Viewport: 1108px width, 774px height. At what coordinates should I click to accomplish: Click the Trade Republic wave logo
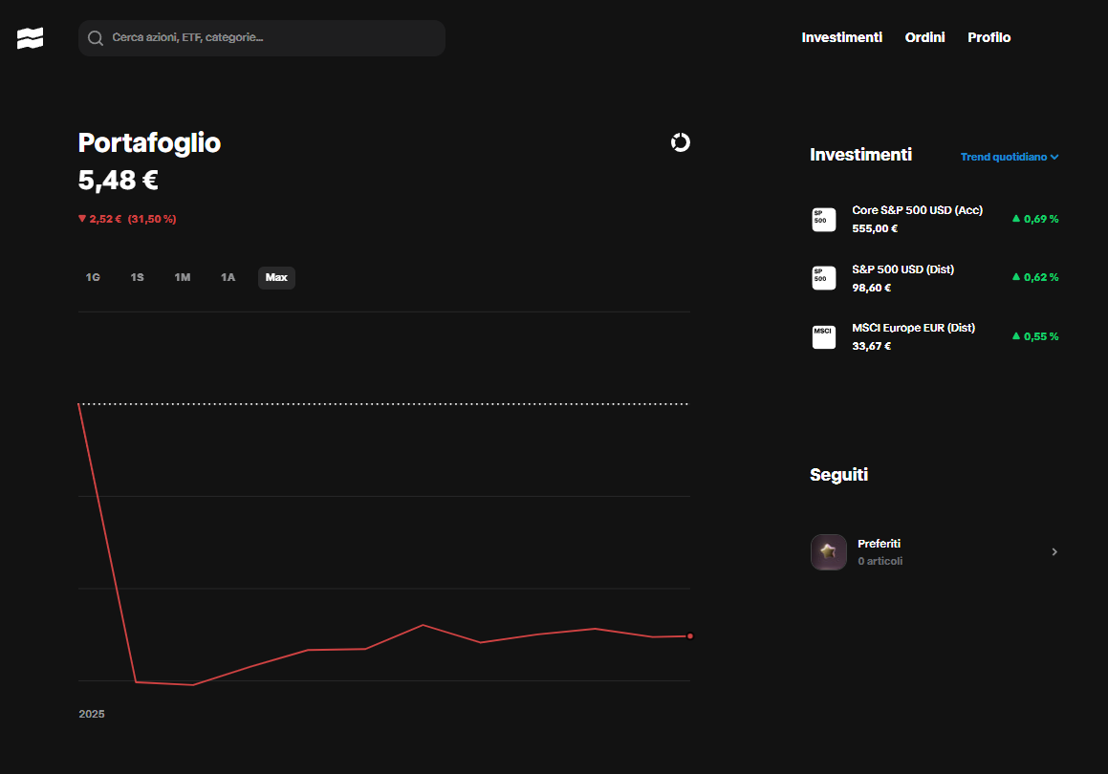click(31, 38)
